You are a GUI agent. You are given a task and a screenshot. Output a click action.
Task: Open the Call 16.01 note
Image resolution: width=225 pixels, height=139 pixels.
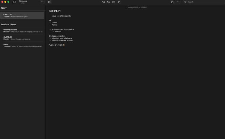[x=22, y=38]
